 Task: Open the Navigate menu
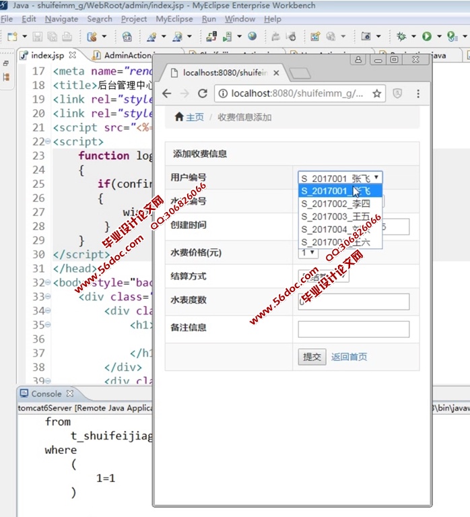click(x=62, y=19)
